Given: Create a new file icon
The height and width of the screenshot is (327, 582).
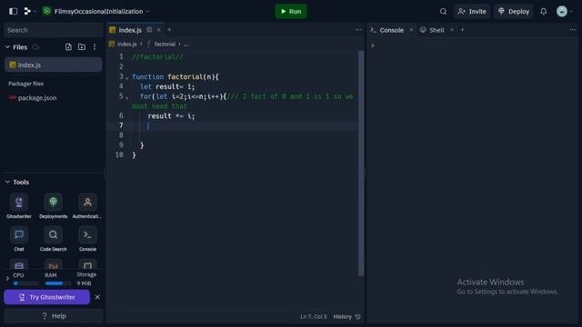Looking at the screenshot, I should [68, 47].
